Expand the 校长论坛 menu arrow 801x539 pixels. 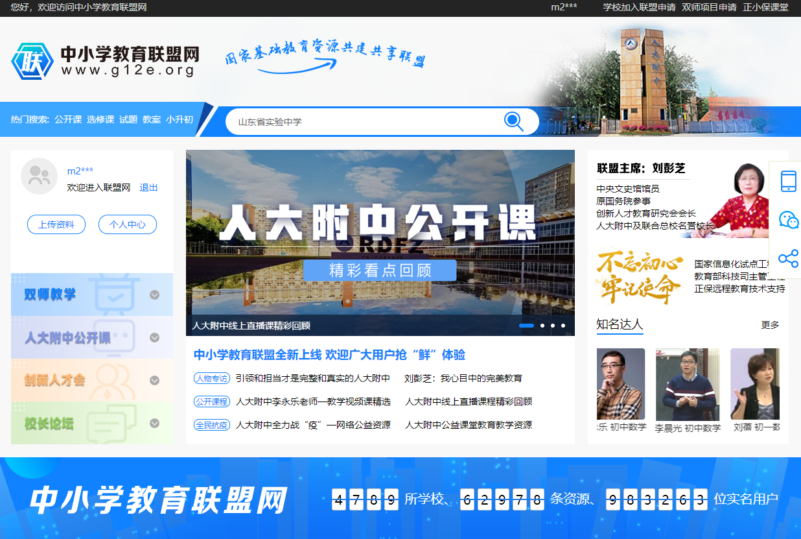point(154,423)
